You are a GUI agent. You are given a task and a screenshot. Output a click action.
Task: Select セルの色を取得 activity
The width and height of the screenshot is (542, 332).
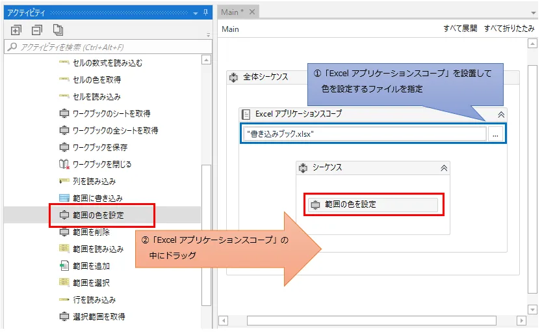(x=97, y=79)
